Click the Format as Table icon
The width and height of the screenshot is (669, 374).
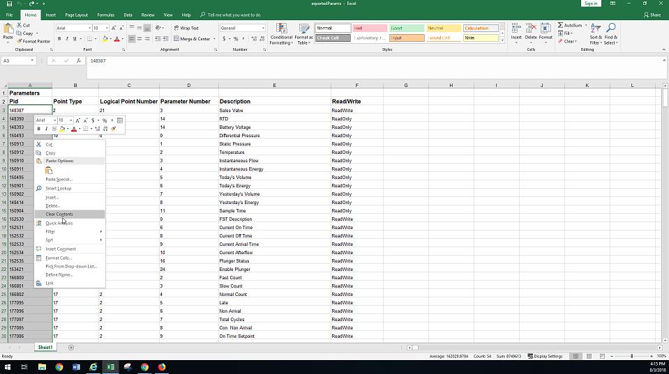click(304, 29)
